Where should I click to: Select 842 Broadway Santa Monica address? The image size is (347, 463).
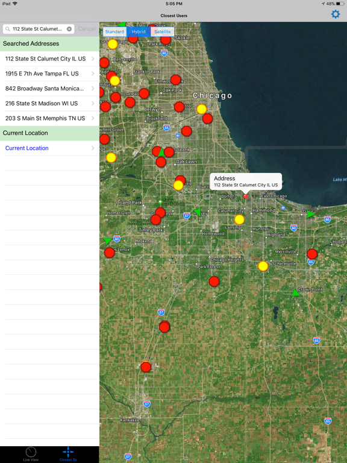pyautogui.click(x=49, y=89)
